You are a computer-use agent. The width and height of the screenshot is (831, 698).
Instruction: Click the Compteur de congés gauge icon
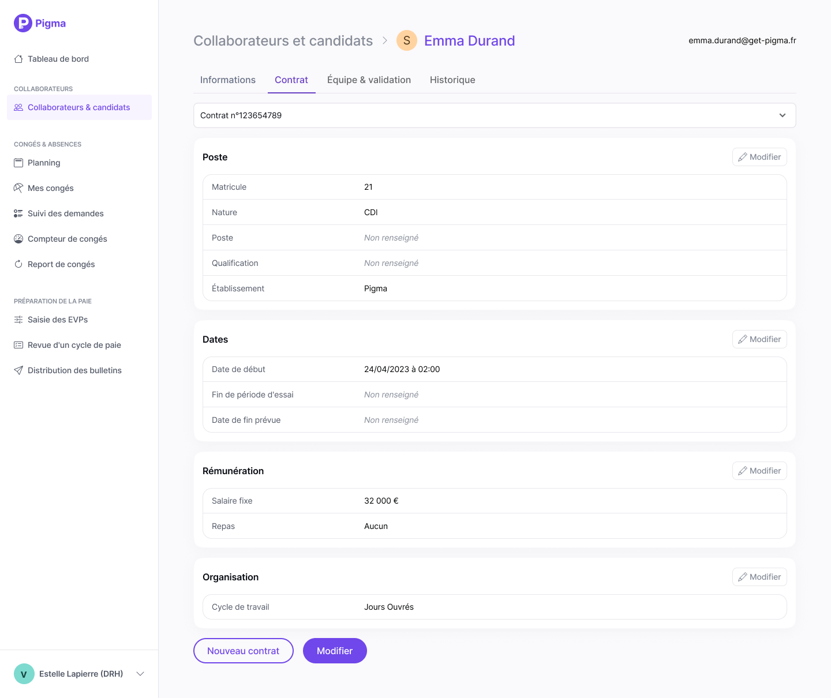[x=18, y=239]
